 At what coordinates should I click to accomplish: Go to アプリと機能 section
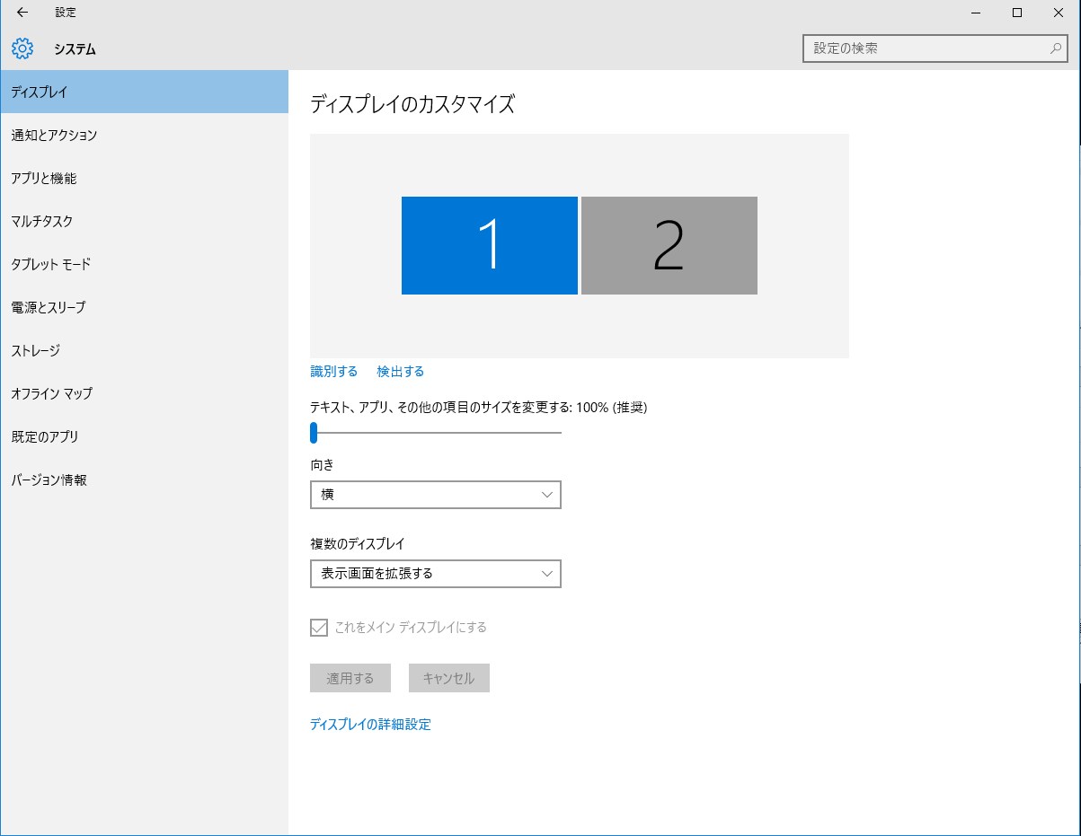[44, 179]
